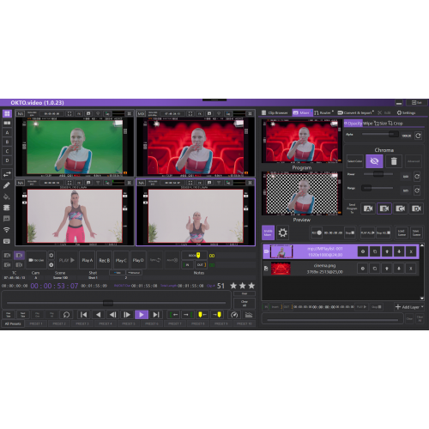
Task: Select the cinema.png layer thumbnail
Action: click(281, 269)
